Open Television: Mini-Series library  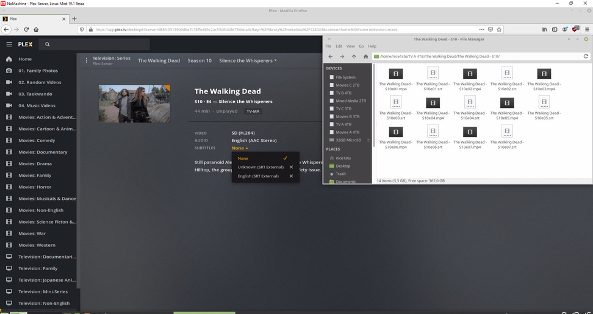pos(43,291)
